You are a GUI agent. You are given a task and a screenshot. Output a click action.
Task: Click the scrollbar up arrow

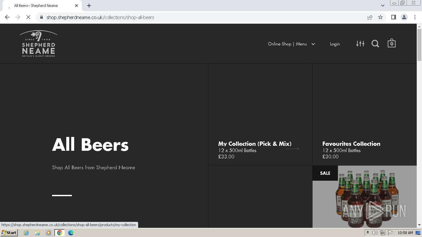click(419, 26)
